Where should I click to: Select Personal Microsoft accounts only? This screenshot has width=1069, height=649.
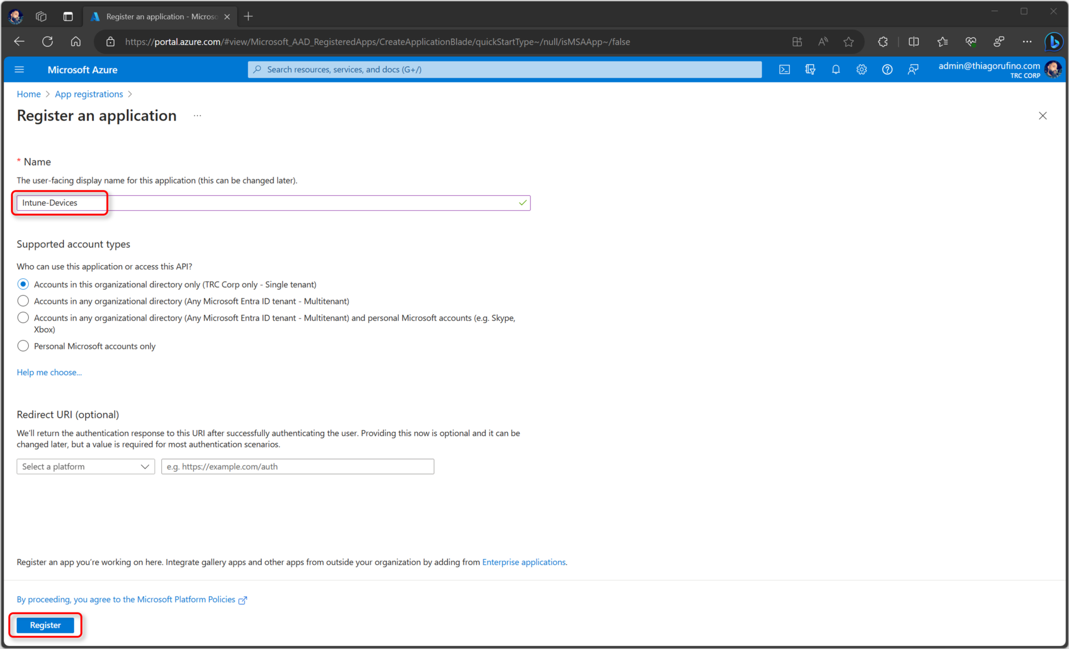point(23,346)
